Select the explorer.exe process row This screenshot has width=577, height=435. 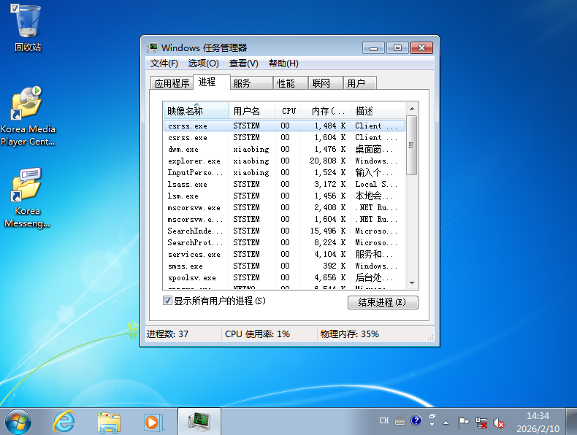coord(194,161)
